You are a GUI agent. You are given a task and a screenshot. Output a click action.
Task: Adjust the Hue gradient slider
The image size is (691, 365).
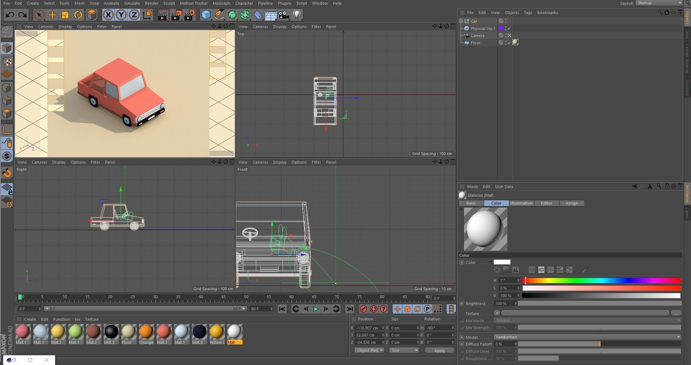pyautogui.click(x=601, y=280)
